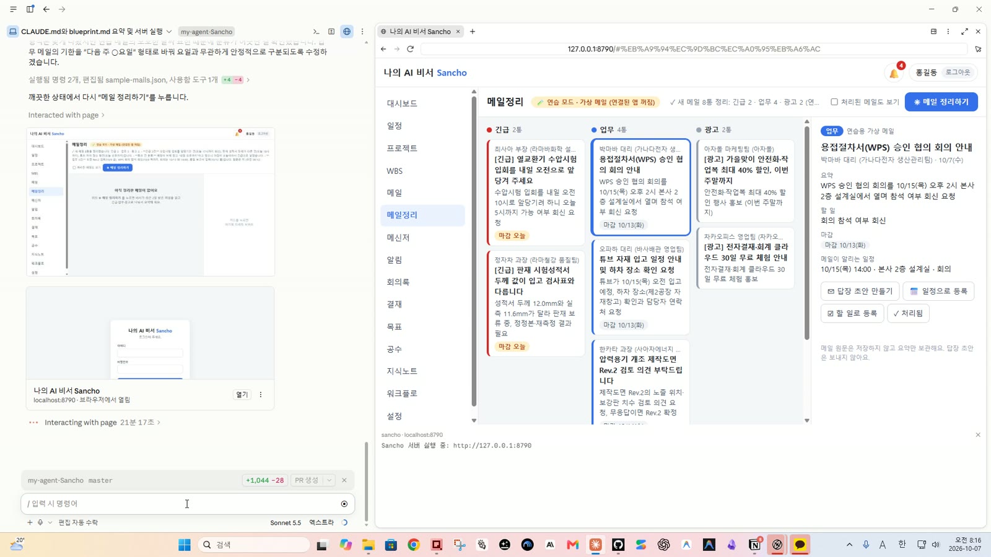Open the 지식노트 sidebar item
Screen dimensions: 991x557
tap(422, 371)
